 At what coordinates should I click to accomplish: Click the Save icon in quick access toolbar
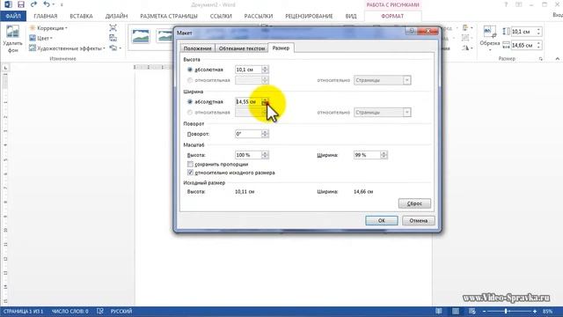[21, 4]
